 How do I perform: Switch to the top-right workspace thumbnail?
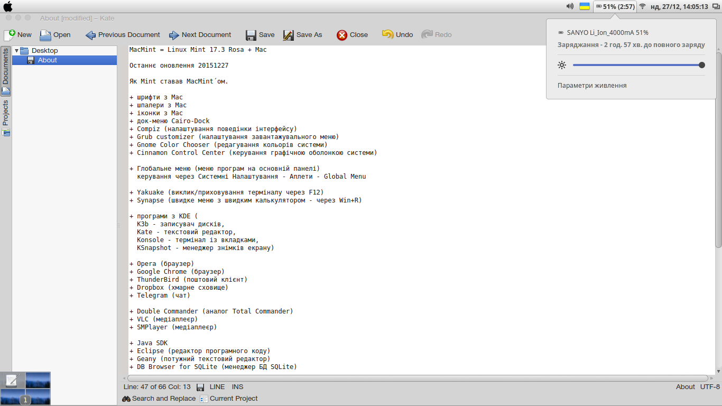38,380
